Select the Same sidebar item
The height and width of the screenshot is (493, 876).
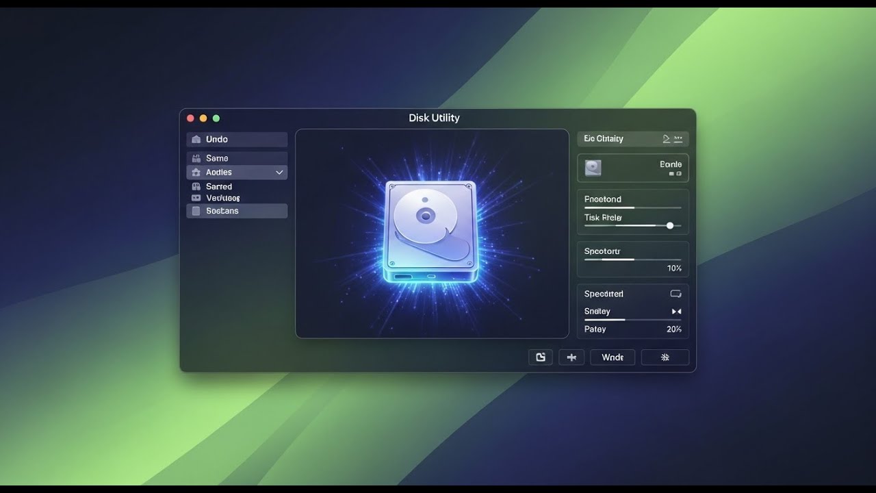tap(237, 158)
